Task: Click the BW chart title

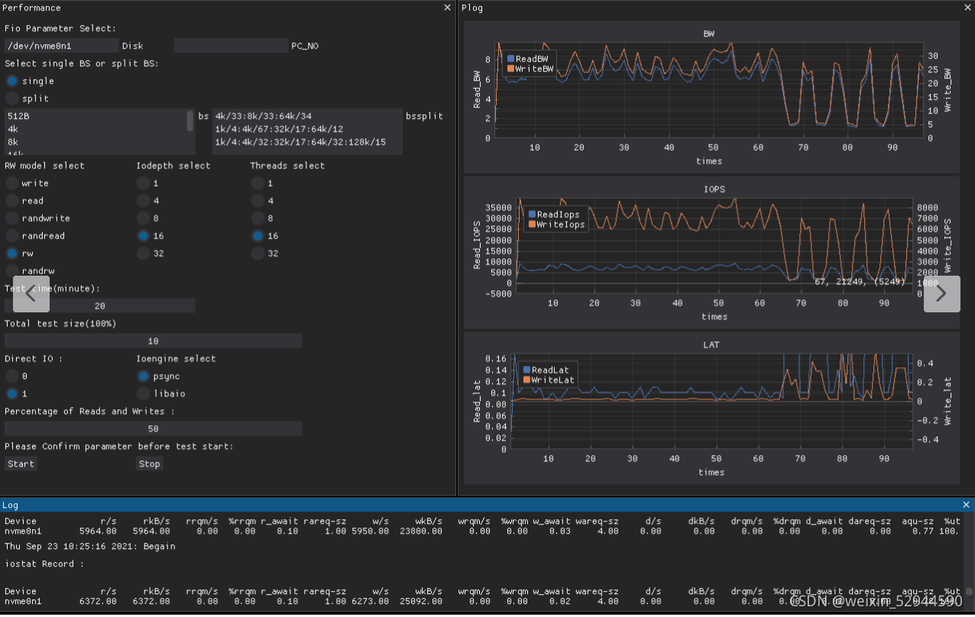Action: [x=709, y=34]
